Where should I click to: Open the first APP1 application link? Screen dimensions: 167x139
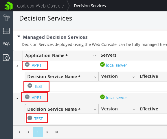[x=36, y=65]
